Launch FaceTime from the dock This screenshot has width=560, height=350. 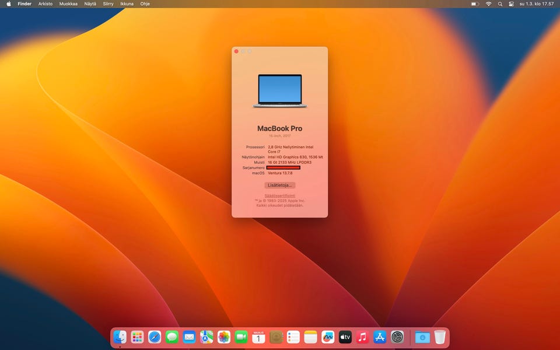[241, 337]
